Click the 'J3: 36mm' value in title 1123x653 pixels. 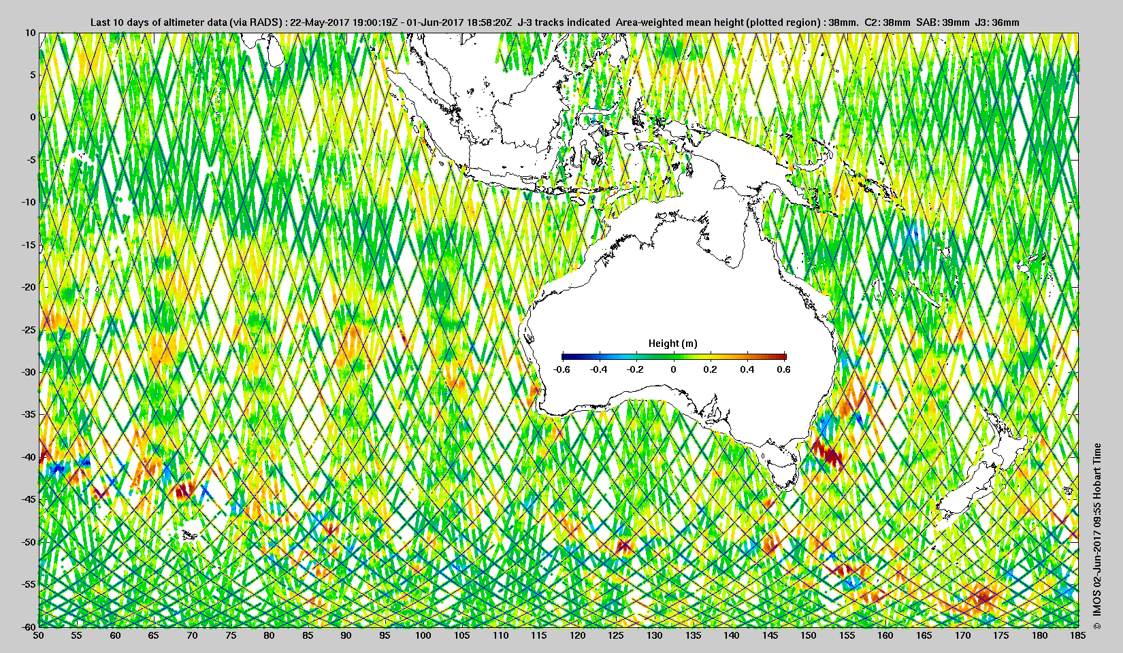coord(998,22)
